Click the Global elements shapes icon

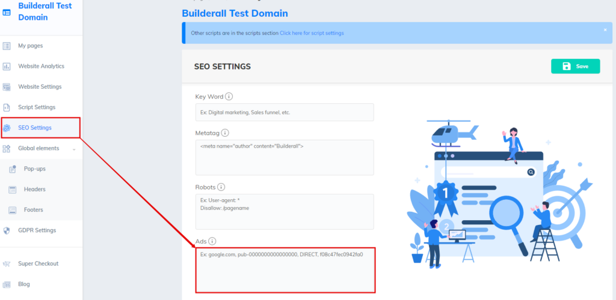pyautogui.click(x=7, y=148)
